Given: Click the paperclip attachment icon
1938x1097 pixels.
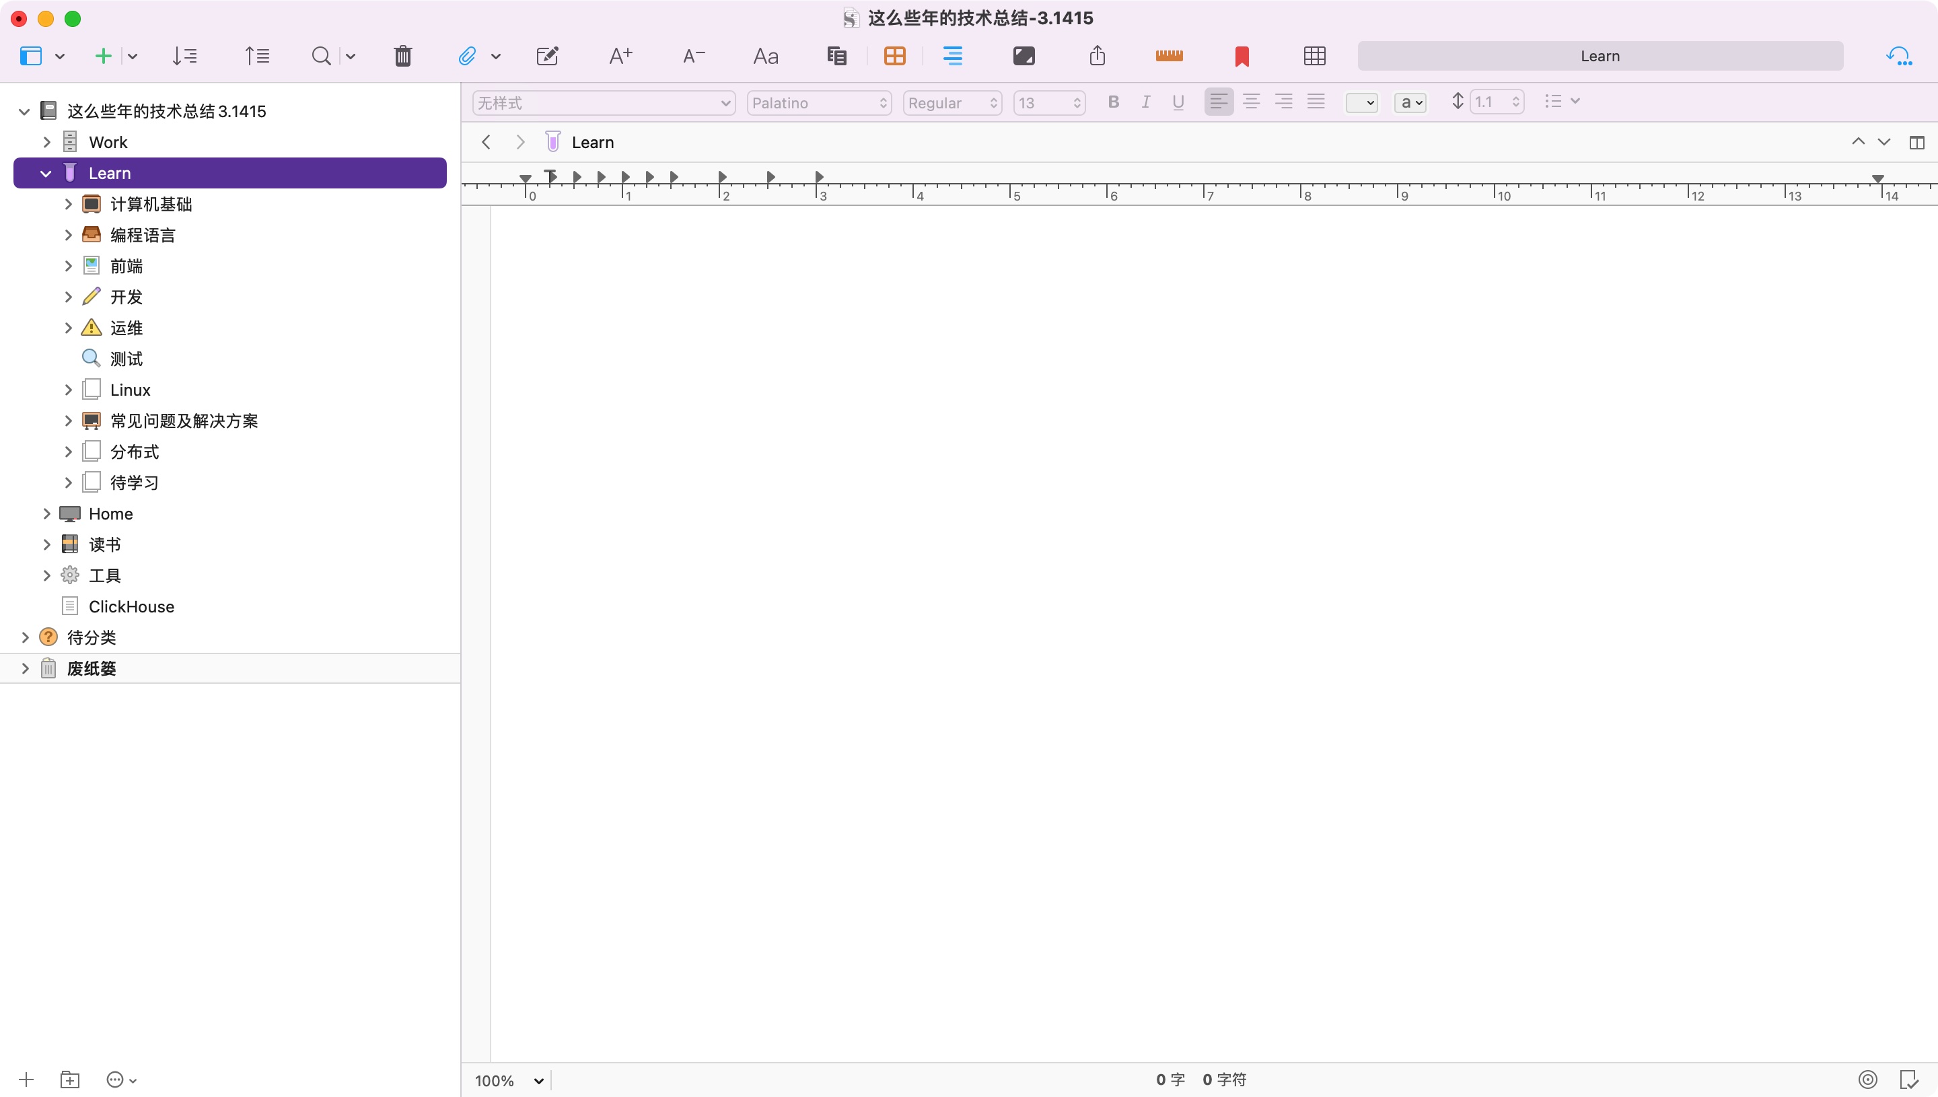Looking at the screenshot, I should pyautogui.click(x=468, y=56).
